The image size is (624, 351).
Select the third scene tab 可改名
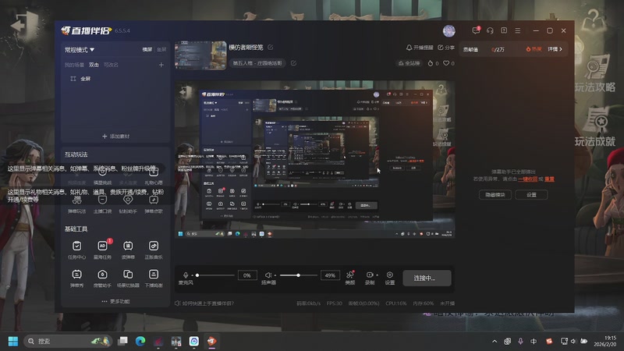pos(111,65)
